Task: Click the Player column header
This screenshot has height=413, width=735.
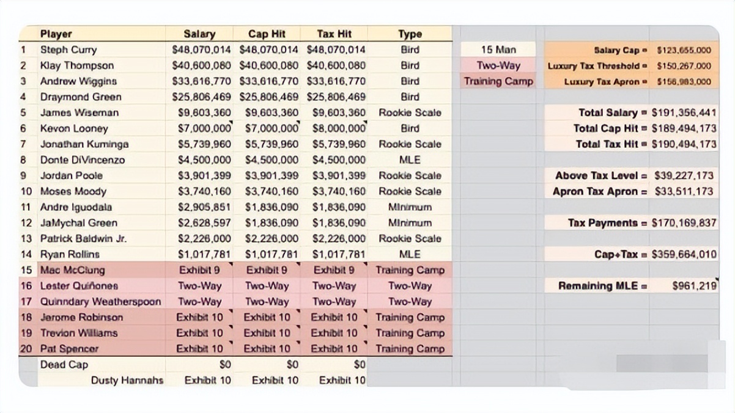Action: (101, 34)
